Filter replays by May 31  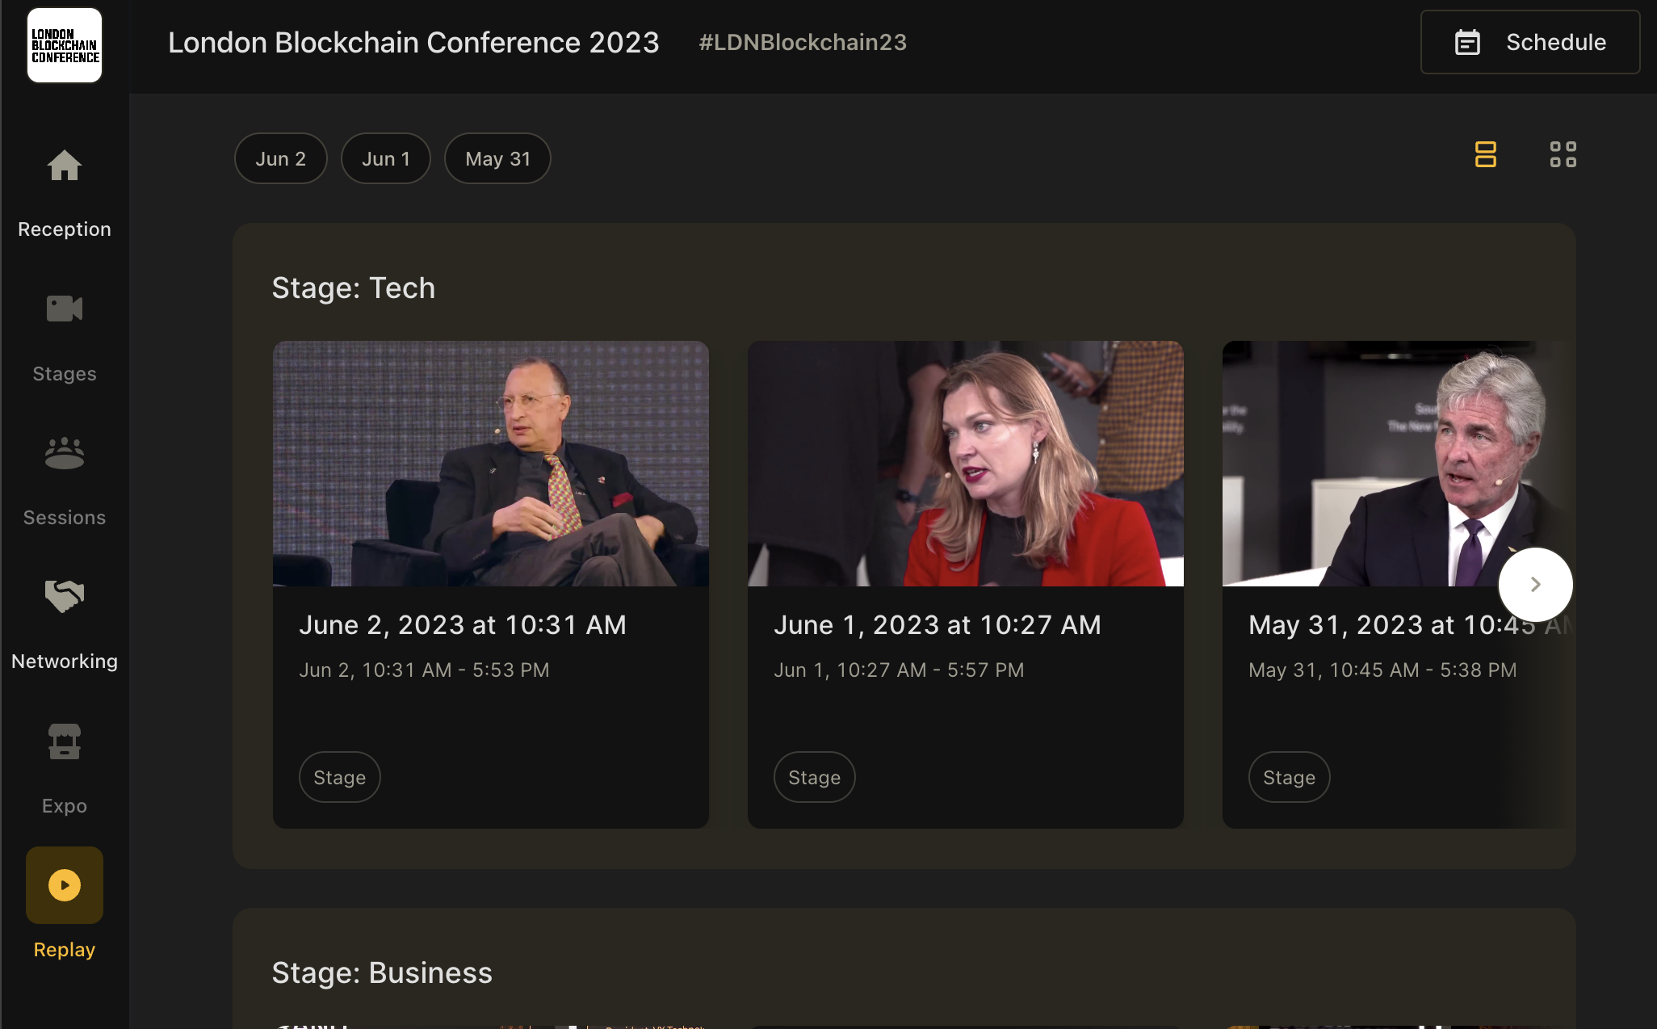(x=498, y=158)
